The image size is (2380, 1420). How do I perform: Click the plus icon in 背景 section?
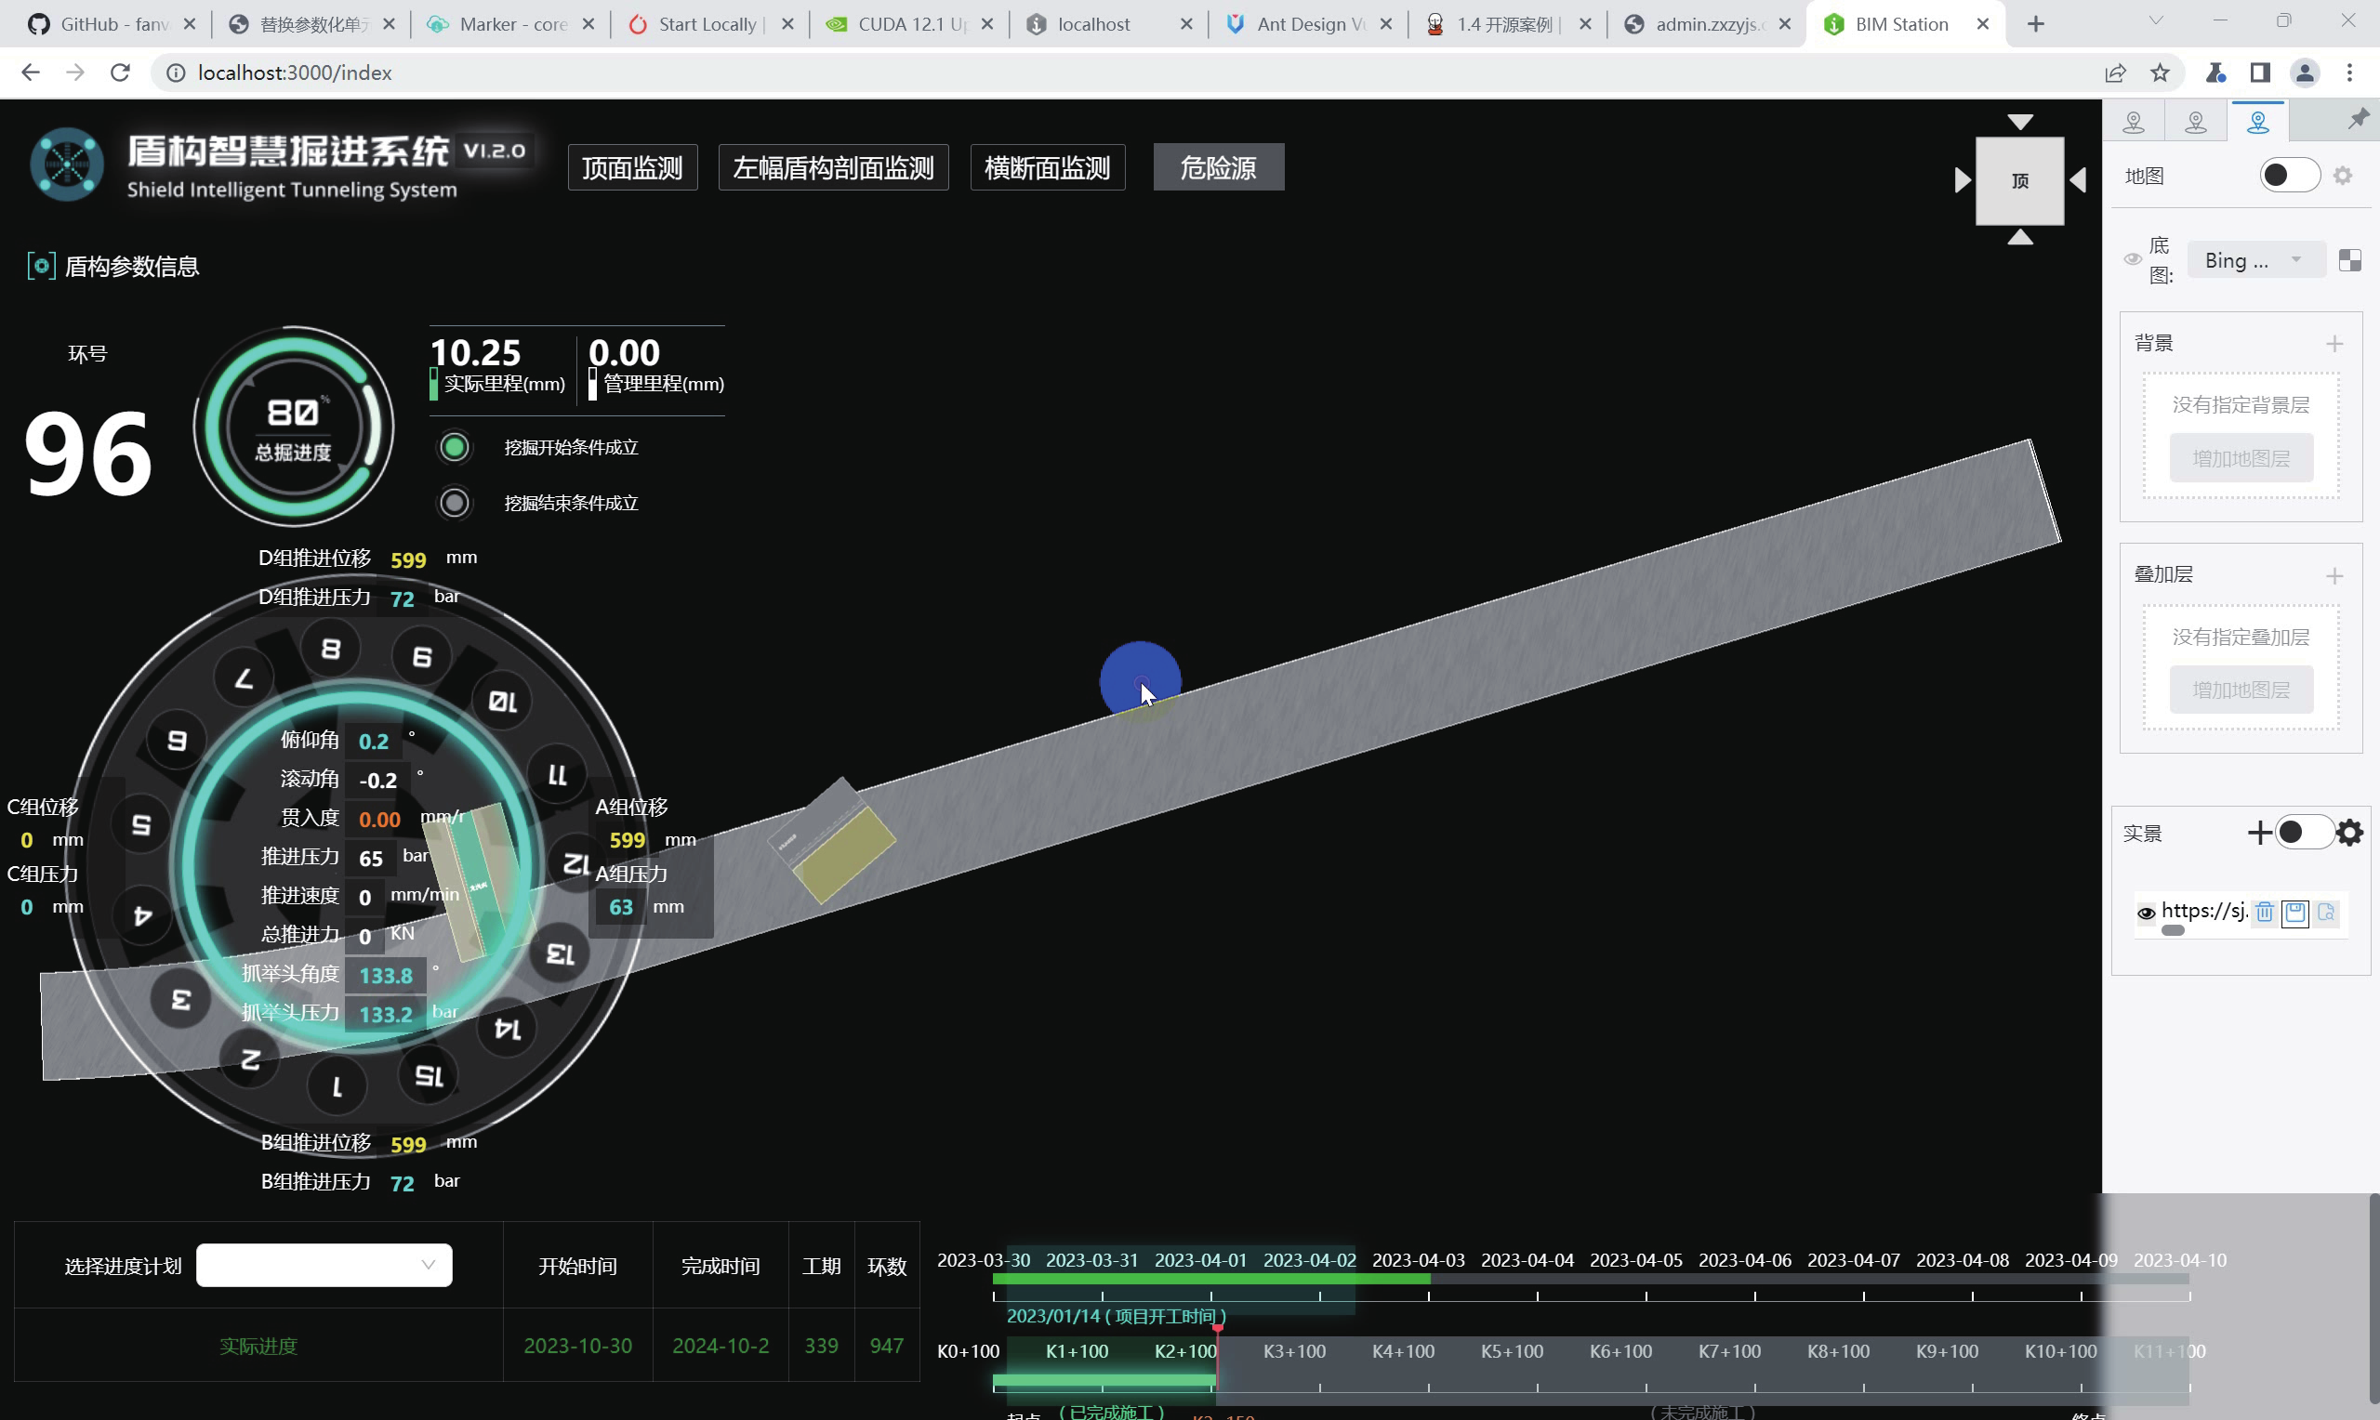(x=2334, y=344)
